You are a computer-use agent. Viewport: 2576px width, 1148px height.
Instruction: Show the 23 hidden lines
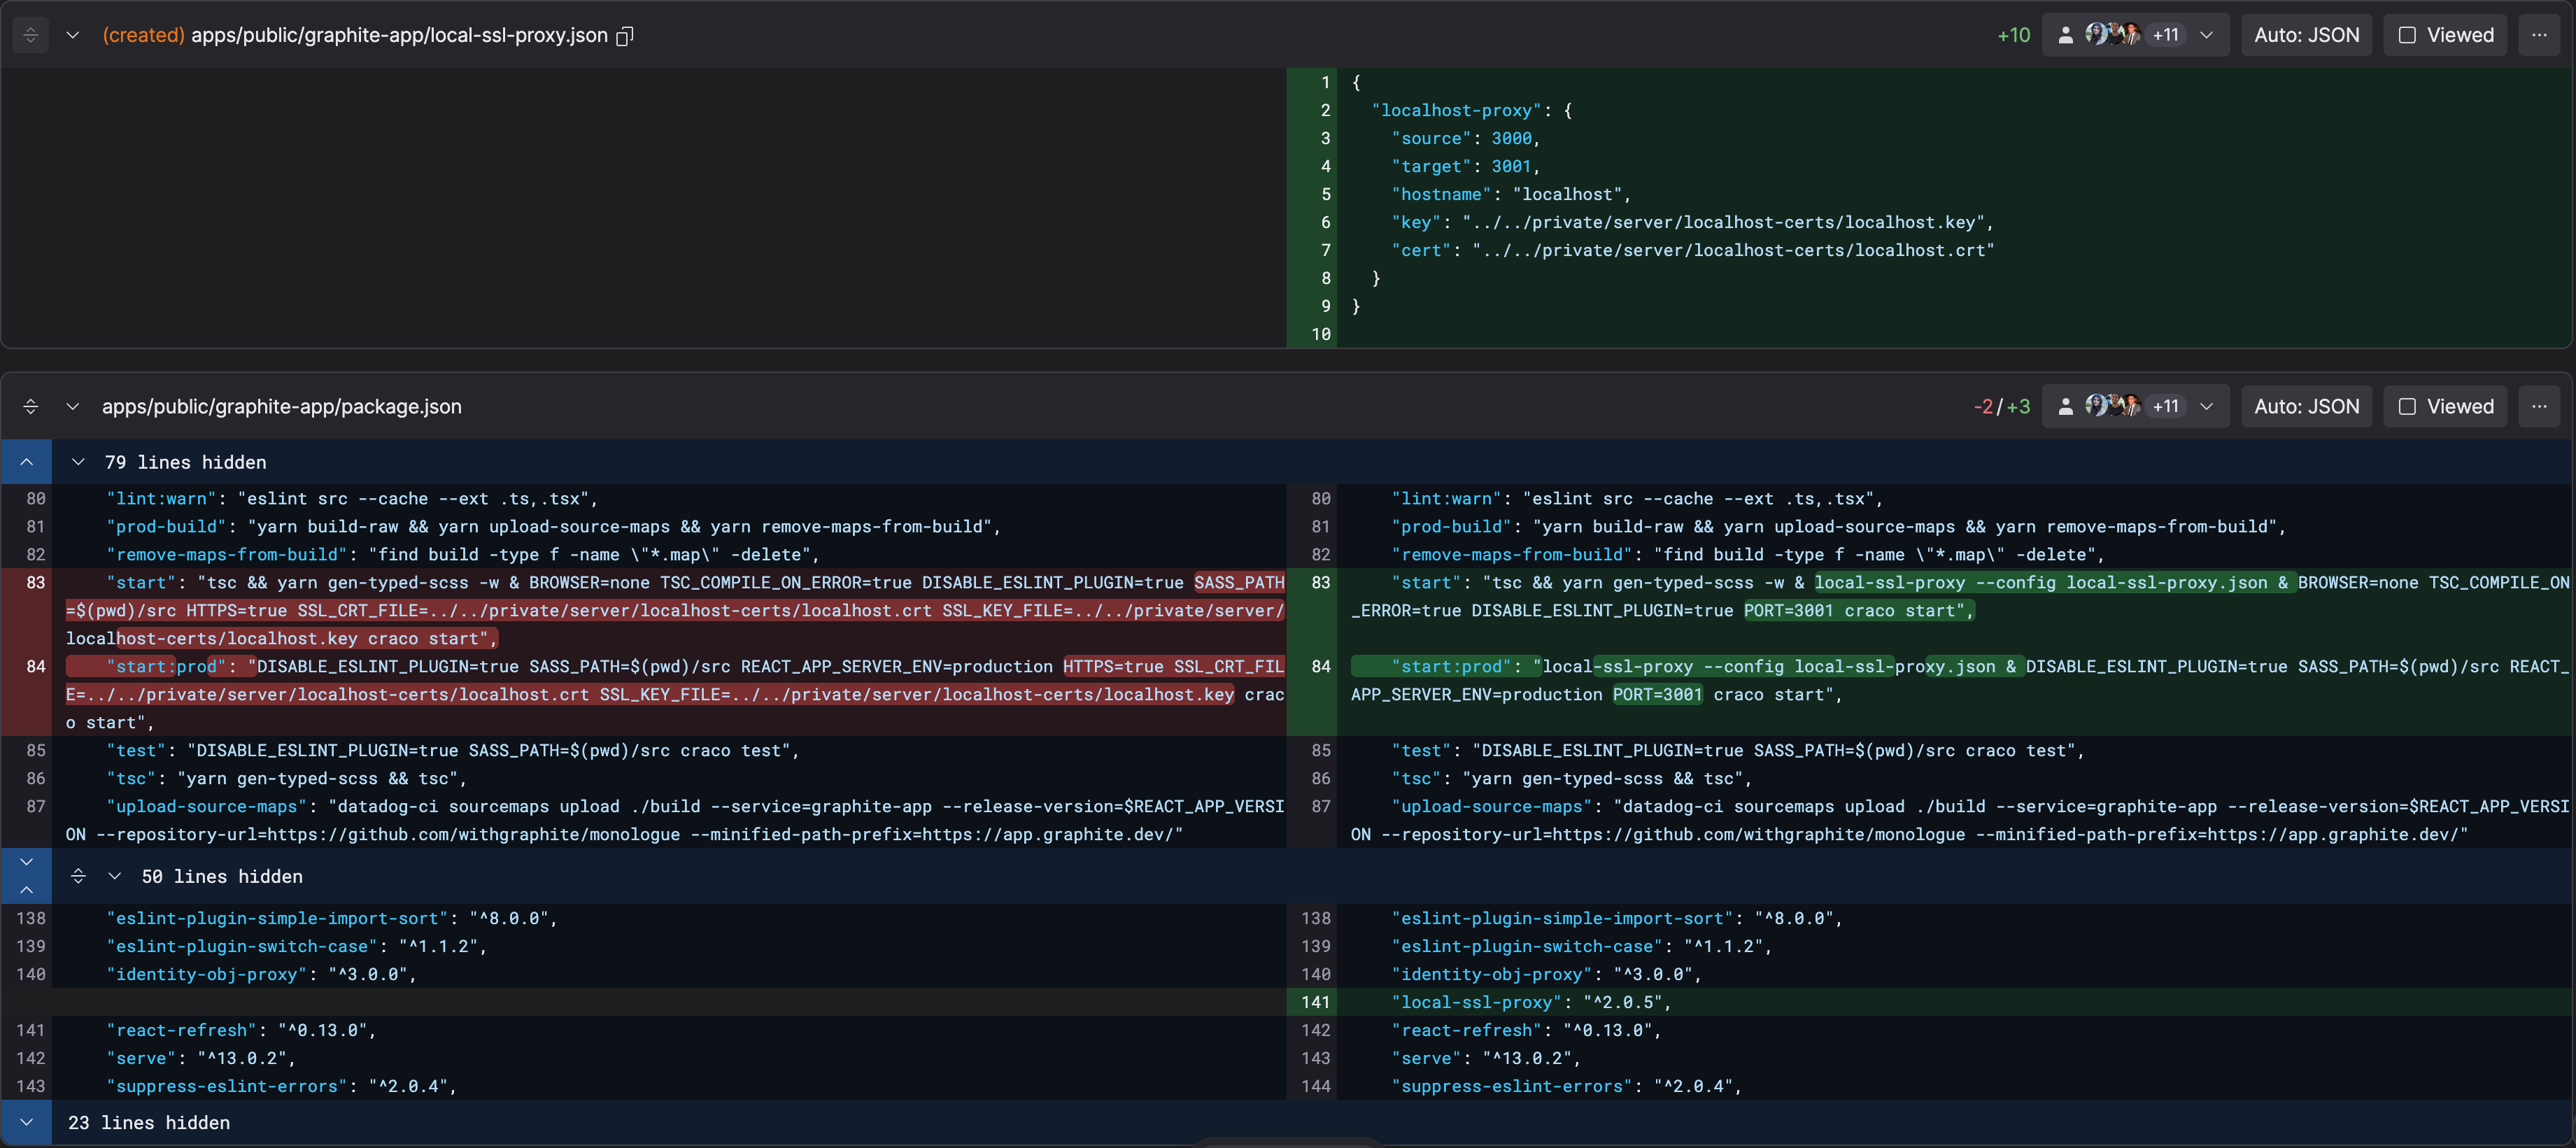pos(149,1122)
